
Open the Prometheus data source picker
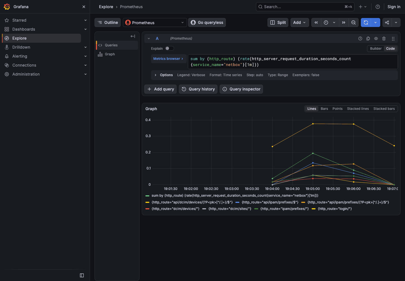(x=155, y=22)
